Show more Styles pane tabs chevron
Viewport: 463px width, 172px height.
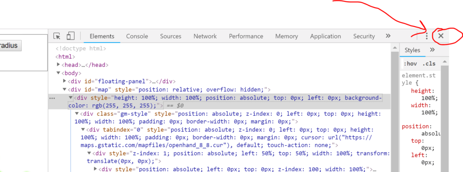[432, 50]
